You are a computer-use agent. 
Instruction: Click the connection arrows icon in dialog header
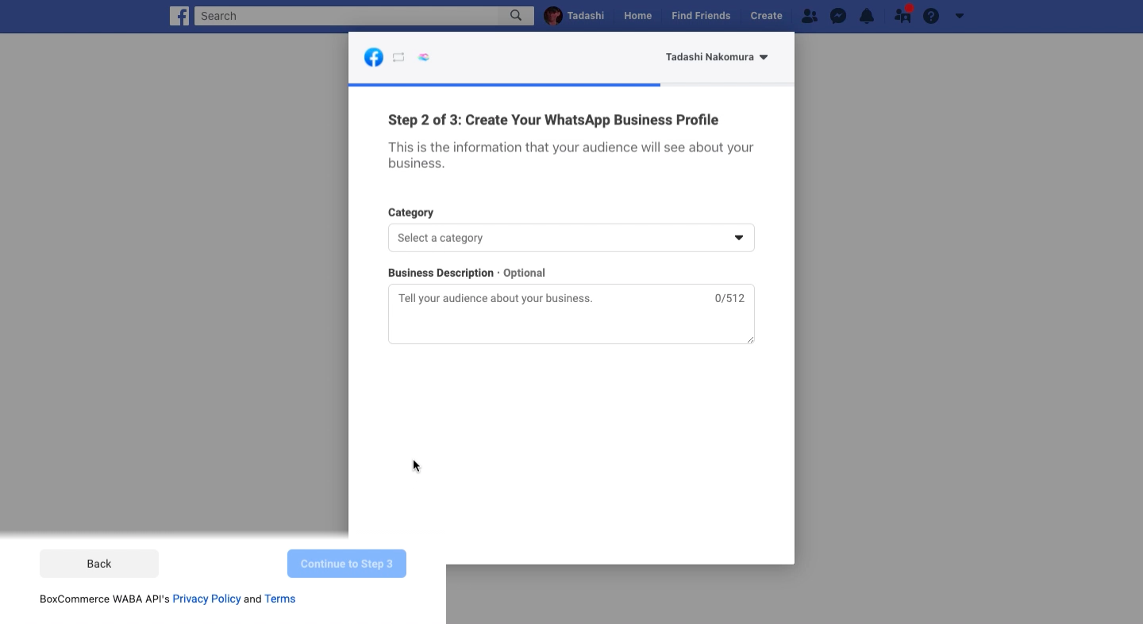click(x=398, y=57)
